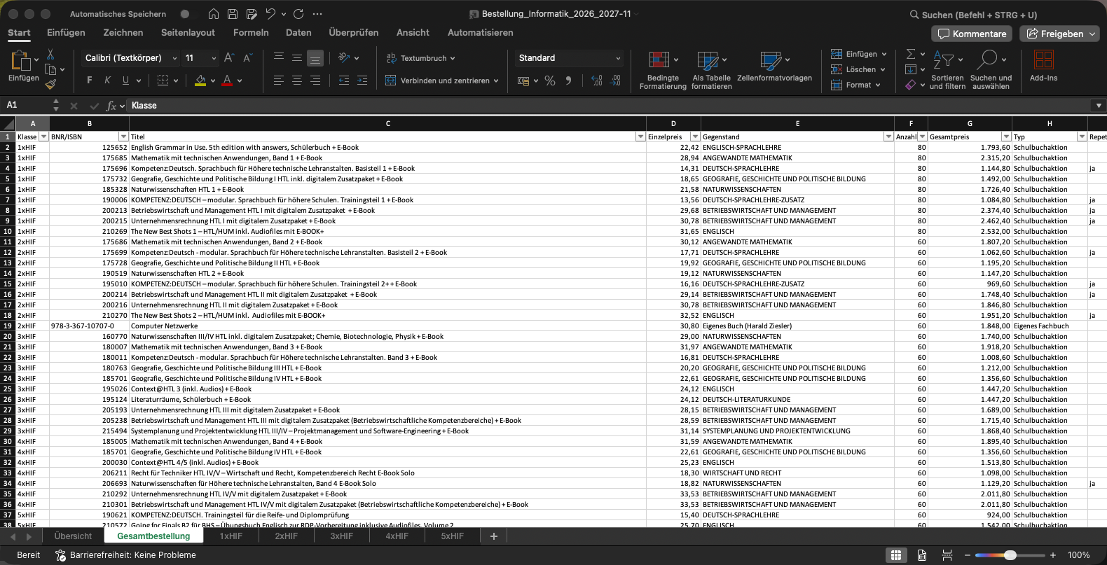1107x565 pixels.
Task: Align cell content to vertical middle
Action: pyautogui.click(x=297, y=57)
